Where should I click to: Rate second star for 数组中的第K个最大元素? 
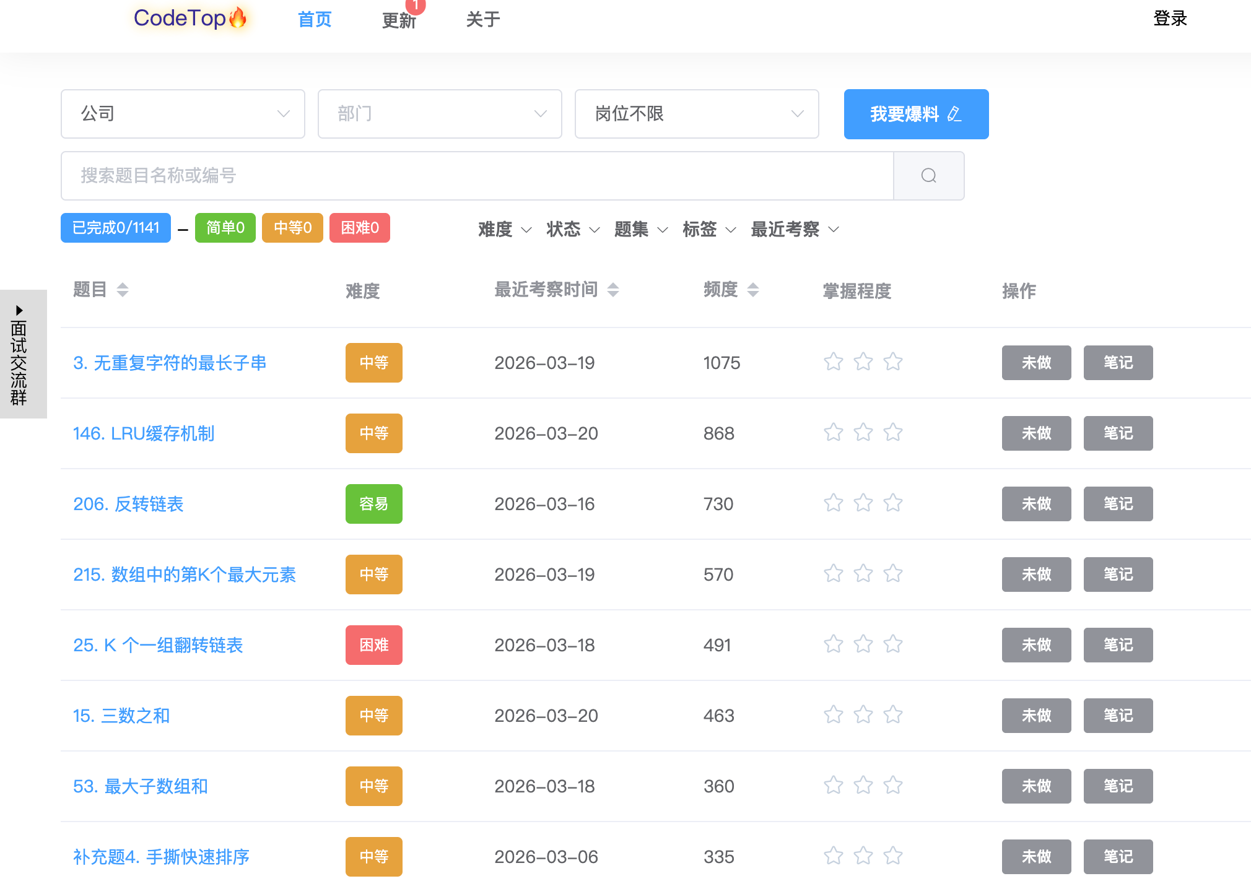point(863,573)
